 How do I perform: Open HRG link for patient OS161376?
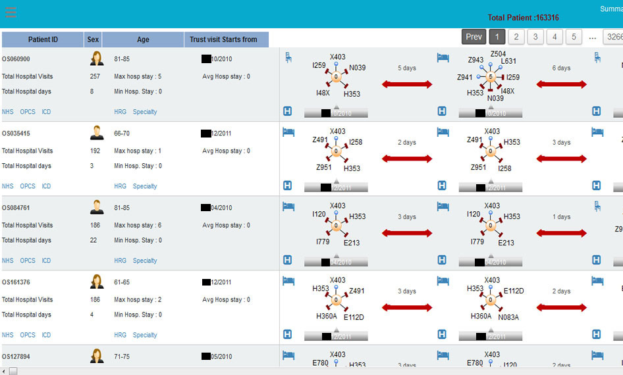120,335
